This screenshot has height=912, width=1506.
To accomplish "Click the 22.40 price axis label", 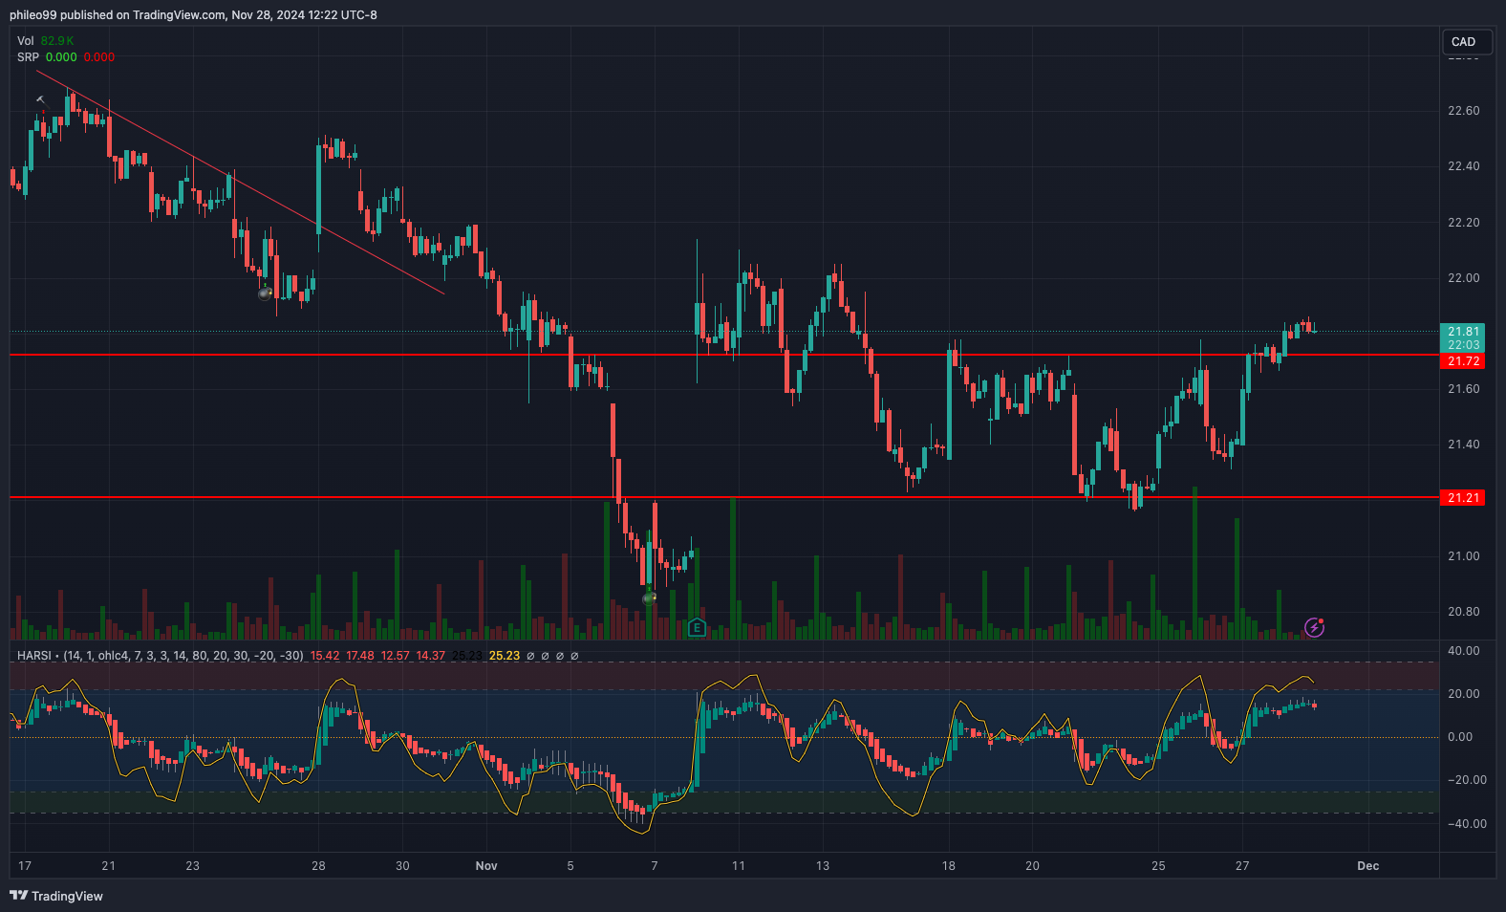I will [x=1463, y=166].
